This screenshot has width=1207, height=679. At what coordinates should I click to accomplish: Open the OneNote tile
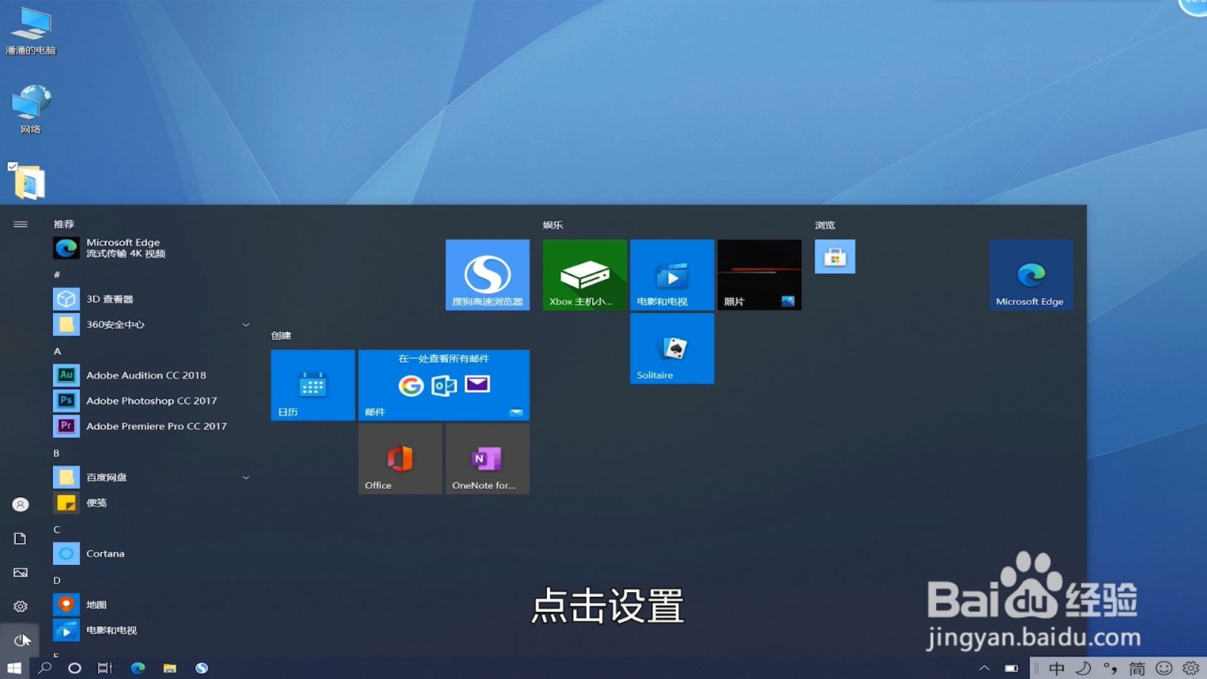(x=487, y=459)
